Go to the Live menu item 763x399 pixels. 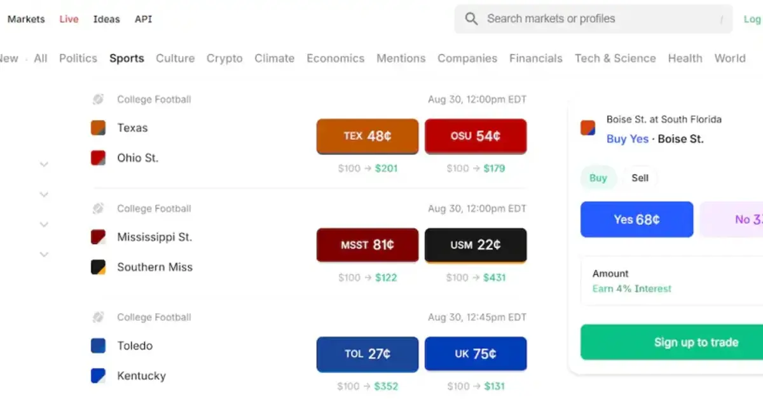[69, 19]
